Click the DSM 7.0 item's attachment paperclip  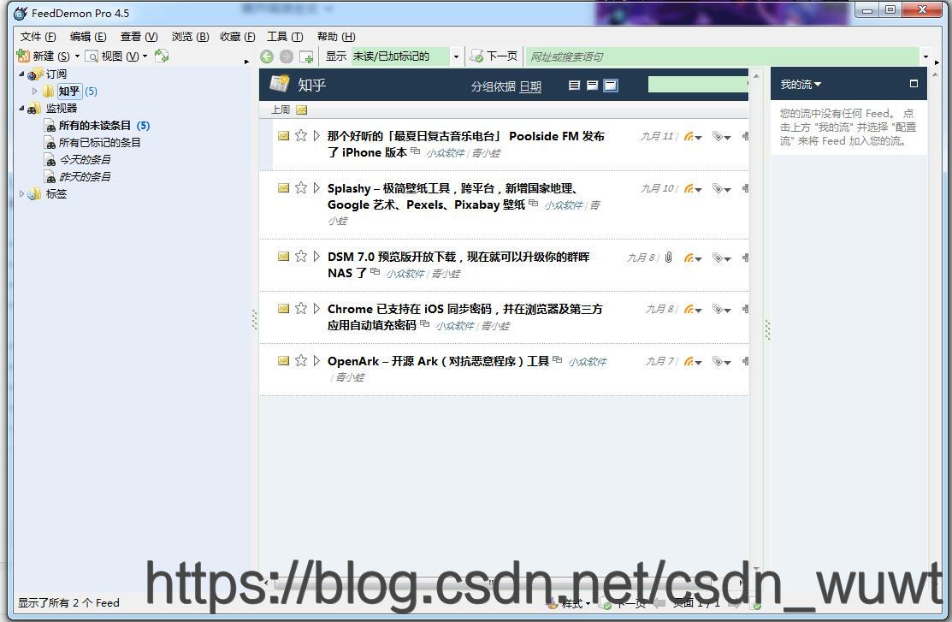pyautogui.click(x=668, y=258)
